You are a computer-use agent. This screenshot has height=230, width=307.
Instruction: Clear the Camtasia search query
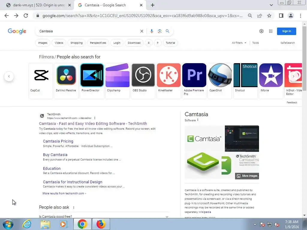tap(142, 31)
